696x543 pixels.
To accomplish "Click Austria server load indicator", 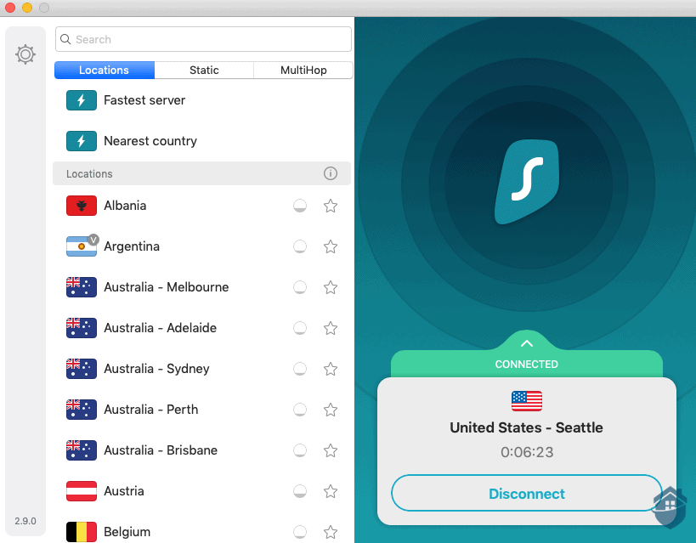I will pos(300,491).
